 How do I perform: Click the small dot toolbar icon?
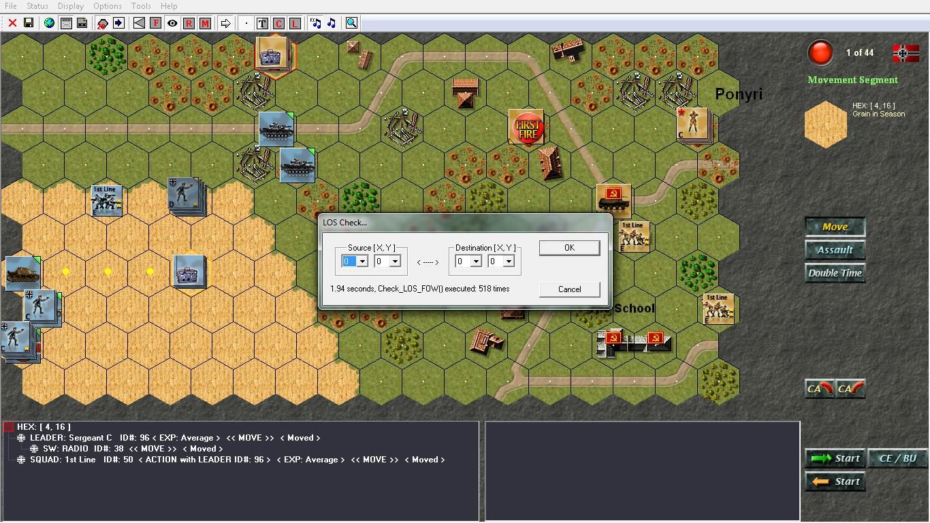point(246,23)
